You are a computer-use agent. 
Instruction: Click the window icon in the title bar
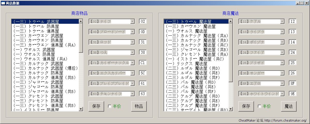coord(3,3)
